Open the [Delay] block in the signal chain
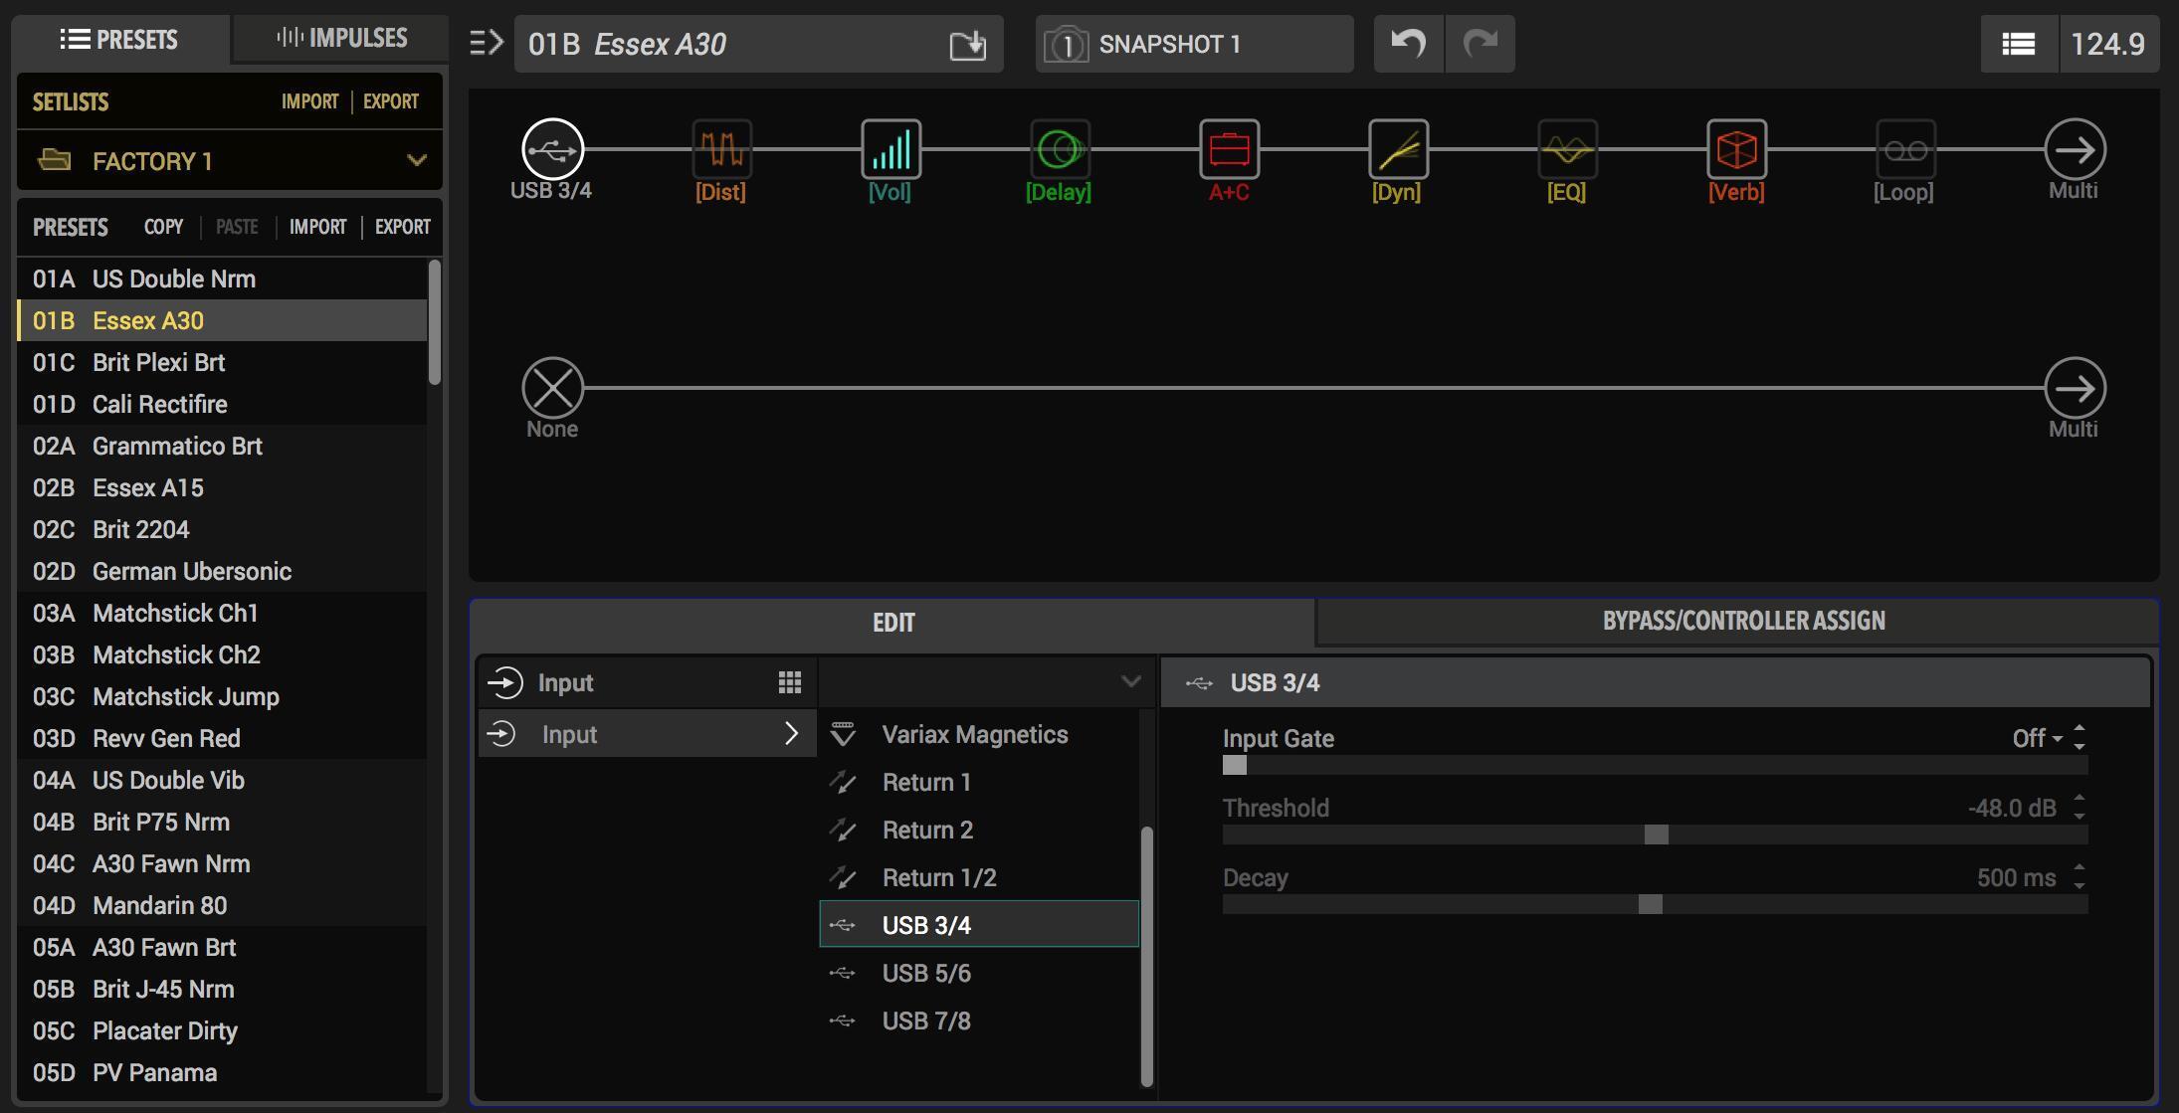The width and height of the screenshot is (2179, 1113). click(x=1058, y=150)
